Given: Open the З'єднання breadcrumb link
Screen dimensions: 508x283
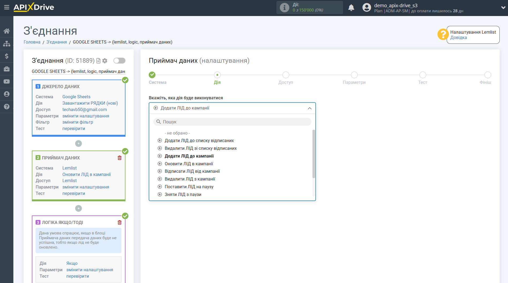Looking at the screenshot, I should coord(57,42).
